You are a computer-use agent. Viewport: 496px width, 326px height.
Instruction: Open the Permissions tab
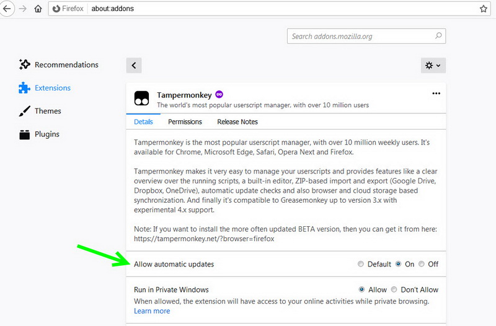185,121
